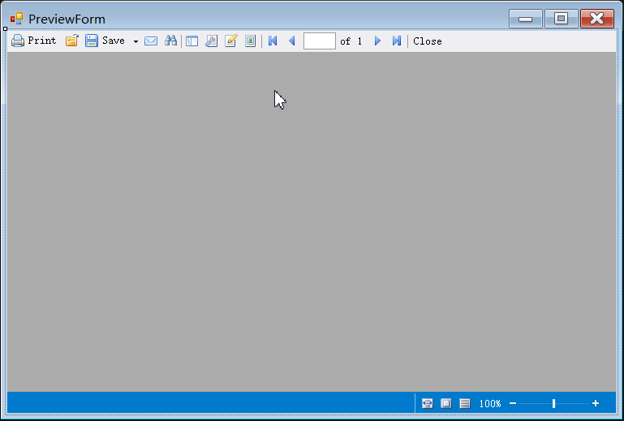Click the edit page pencil icon

pos(230,41)
